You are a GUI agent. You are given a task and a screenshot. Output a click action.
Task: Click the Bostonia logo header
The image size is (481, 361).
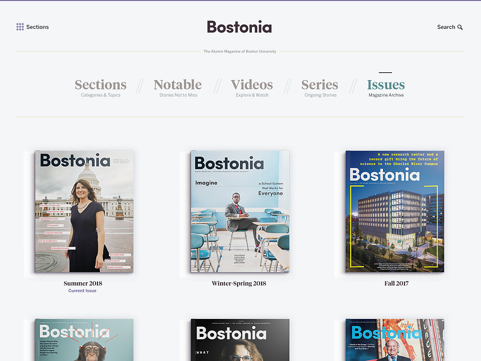point(239,27)
